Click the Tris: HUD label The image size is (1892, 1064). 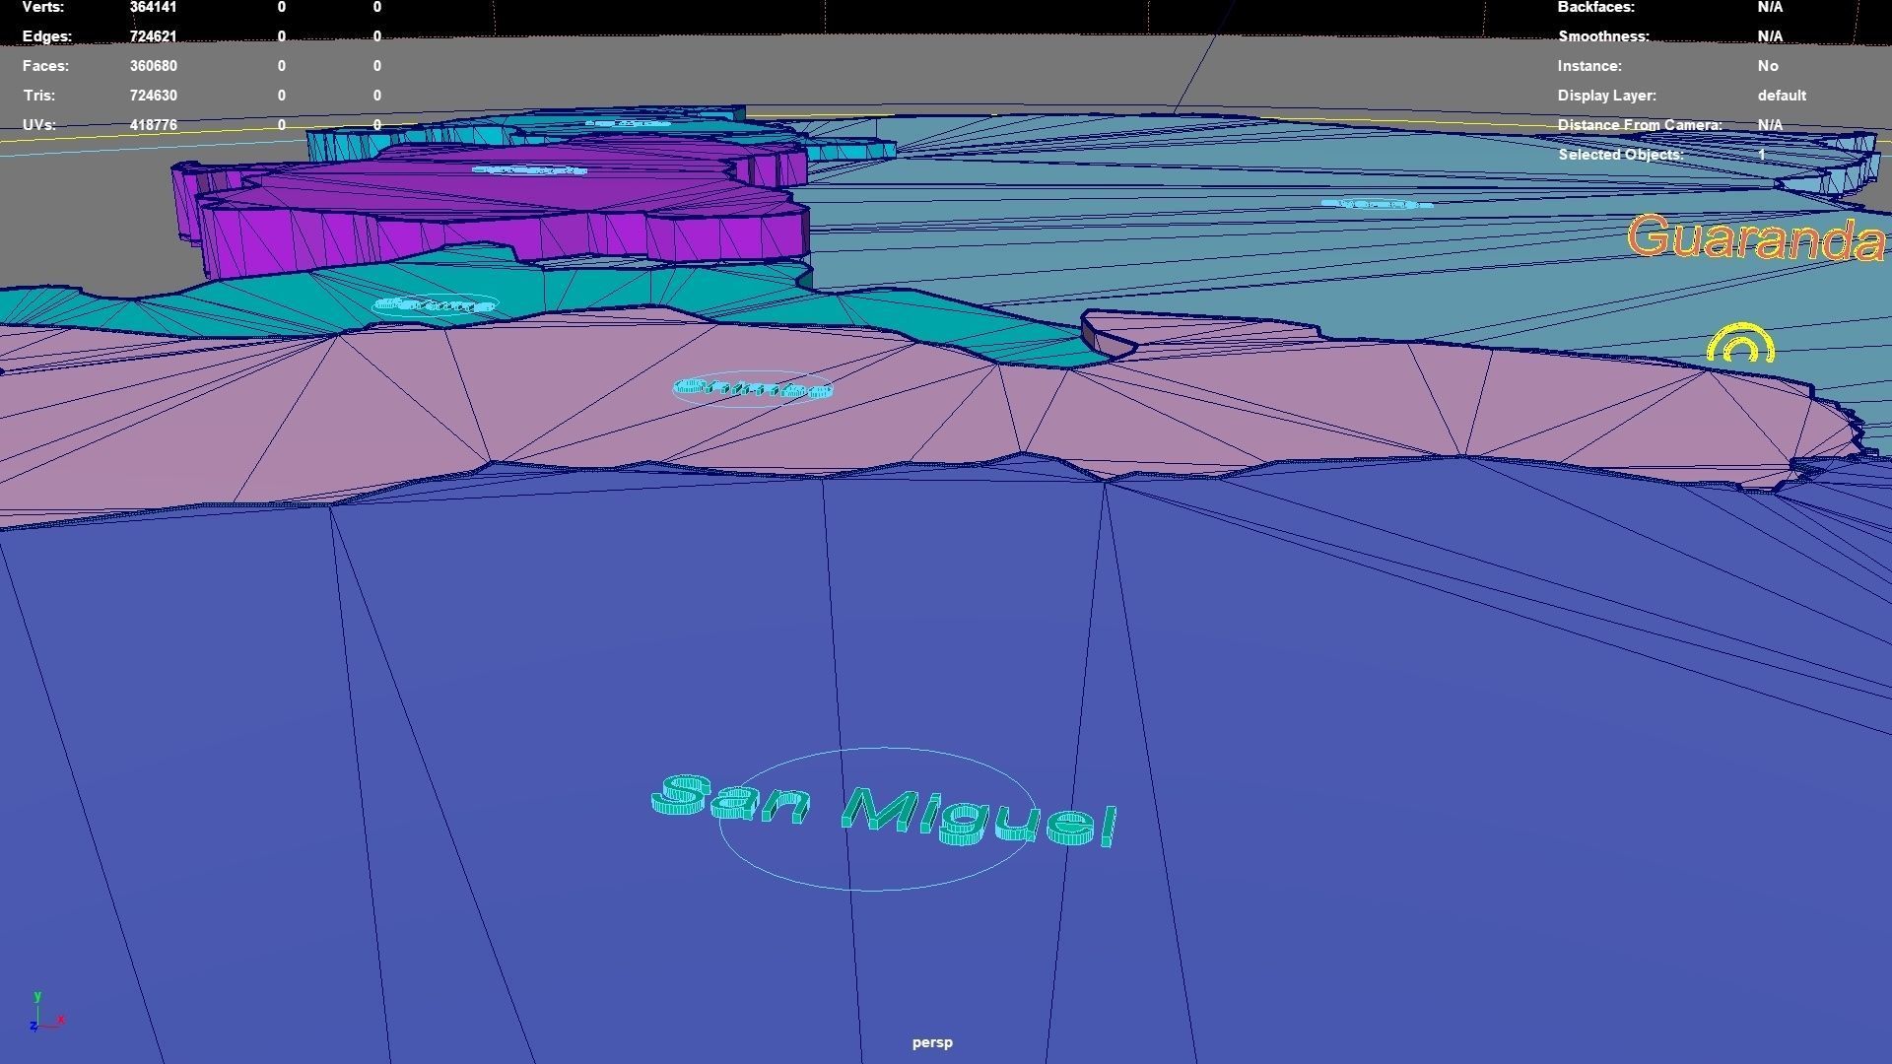click(38, 96)
